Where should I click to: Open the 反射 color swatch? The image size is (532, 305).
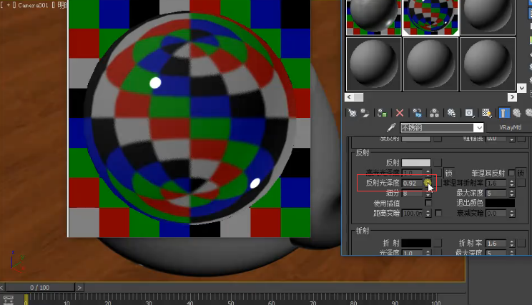point(416,163)
